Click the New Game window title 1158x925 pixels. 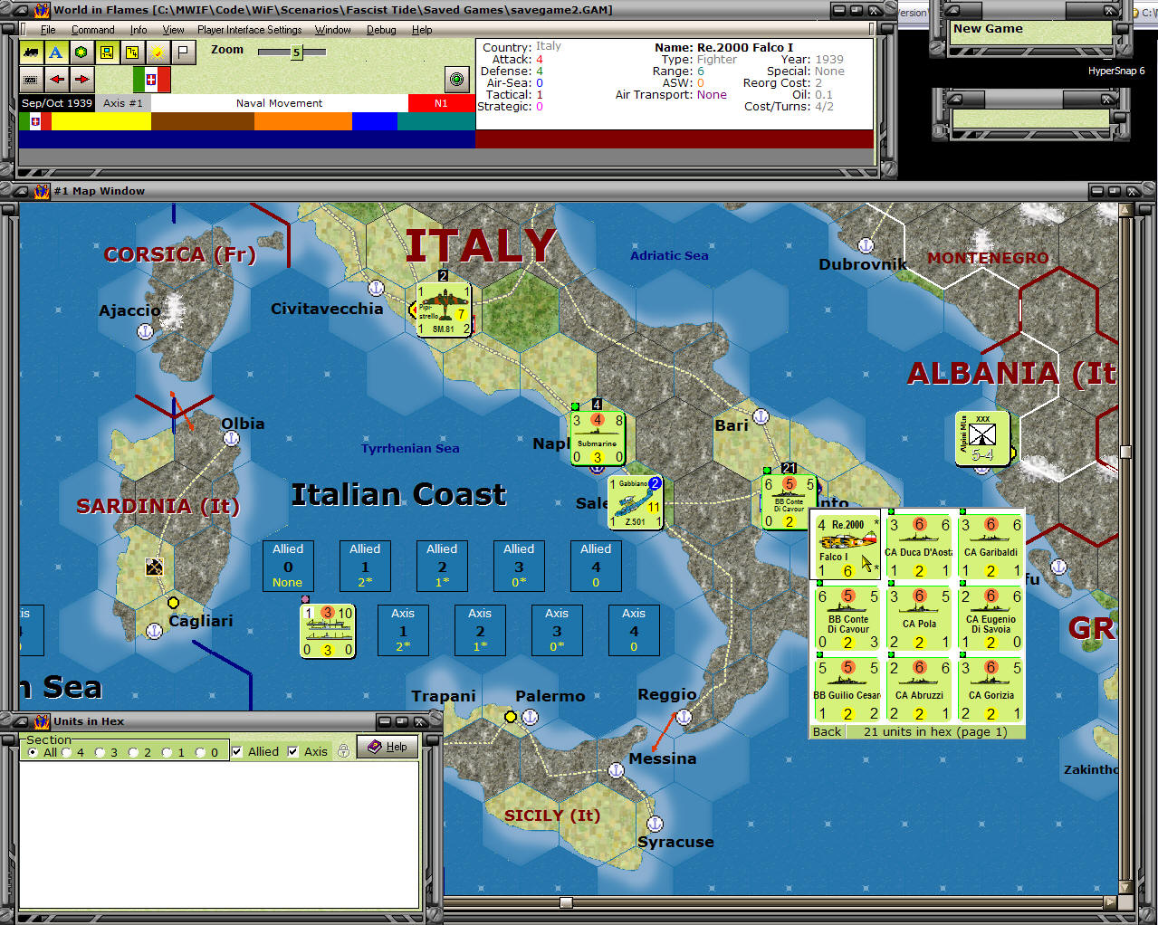(x=988, y=29)
